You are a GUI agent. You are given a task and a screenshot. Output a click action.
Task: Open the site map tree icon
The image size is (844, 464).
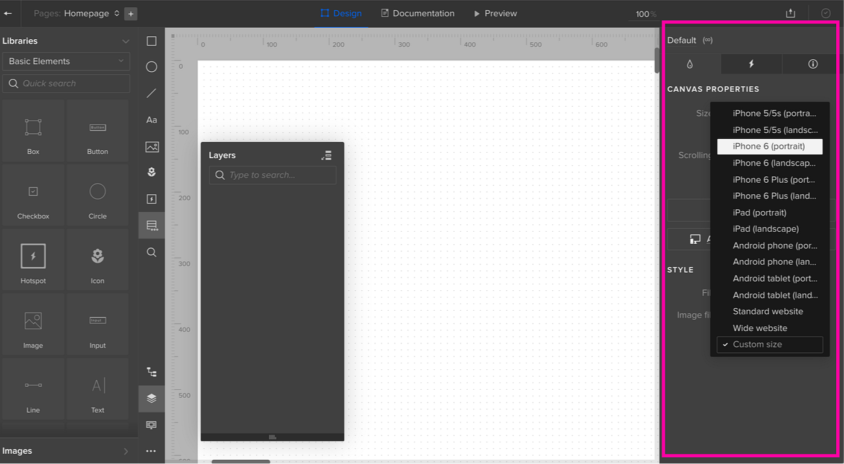coord(151,372)
